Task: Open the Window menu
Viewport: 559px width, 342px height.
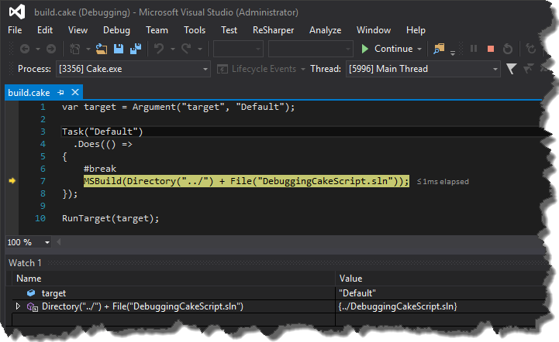Action: (374, 30)
